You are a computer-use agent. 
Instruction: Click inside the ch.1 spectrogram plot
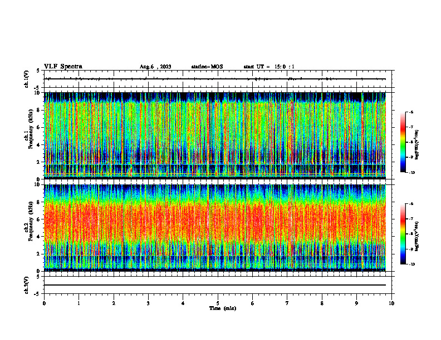pyautogui.click(x=215, y=136)
